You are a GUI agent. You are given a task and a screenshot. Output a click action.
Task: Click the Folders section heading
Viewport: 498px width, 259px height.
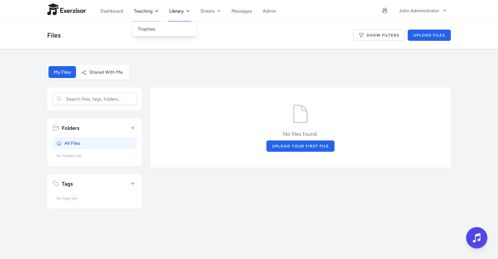click(70, 128)
